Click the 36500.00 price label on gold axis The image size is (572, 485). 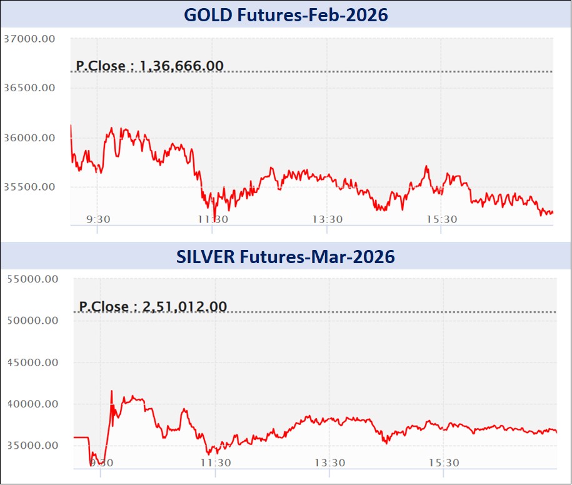coord(29,87)
